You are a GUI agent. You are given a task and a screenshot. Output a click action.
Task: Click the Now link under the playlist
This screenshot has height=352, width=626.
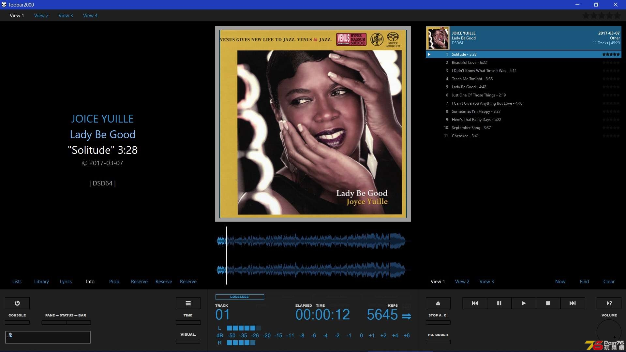560,281
